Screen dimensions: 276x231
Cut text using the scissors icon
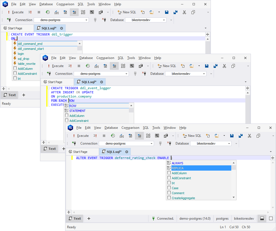(249, 136)
